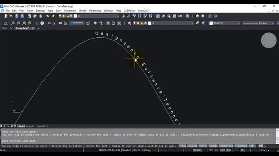Open the File menu
279x156 pixels.
pos(7,10)
